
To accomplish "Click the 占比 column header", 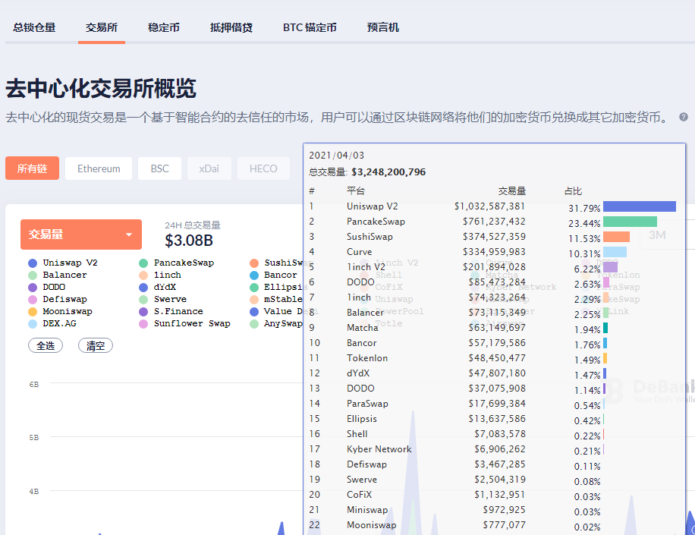I will click(x=573, y=191).
